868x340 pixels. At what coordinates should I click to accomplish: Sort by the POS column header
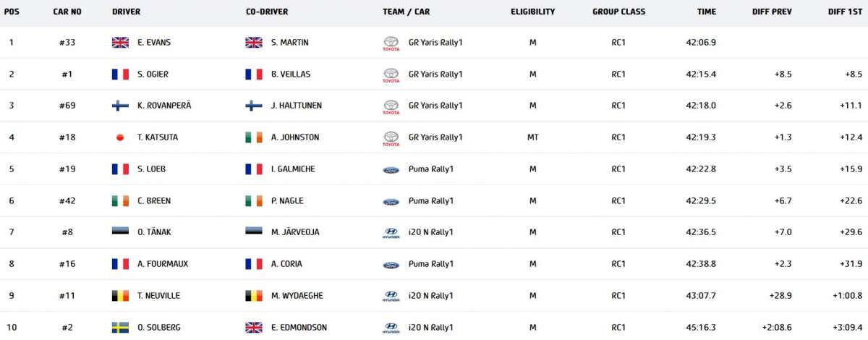click(12, 12)
